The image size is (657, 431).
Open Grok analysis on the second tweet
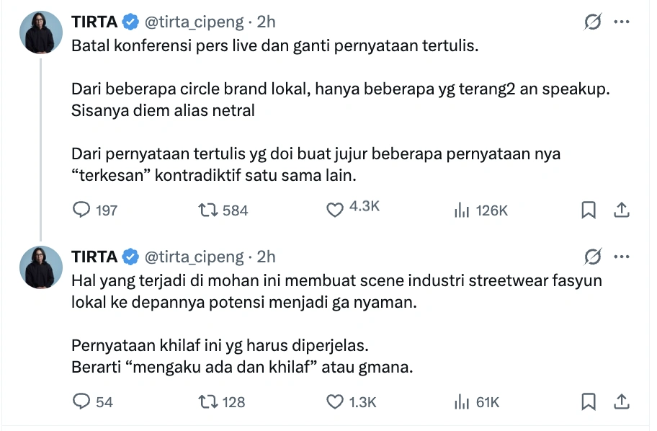tap(591, 257)
